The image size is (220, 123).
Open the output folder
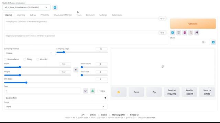point(119,92)
